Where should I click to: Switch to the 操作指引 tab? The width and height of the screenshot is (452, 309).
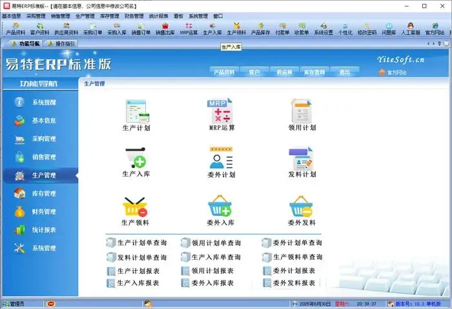tap(62, 43)
